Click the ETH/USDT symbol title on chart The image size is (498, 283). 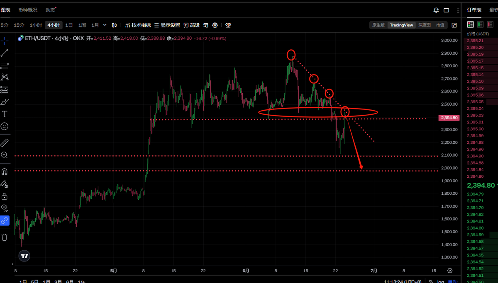coord(38,38)
